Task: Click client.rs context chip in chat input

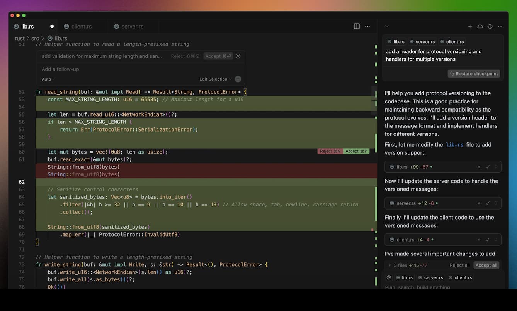Action: pyautogui.click(x=461, y=277)
